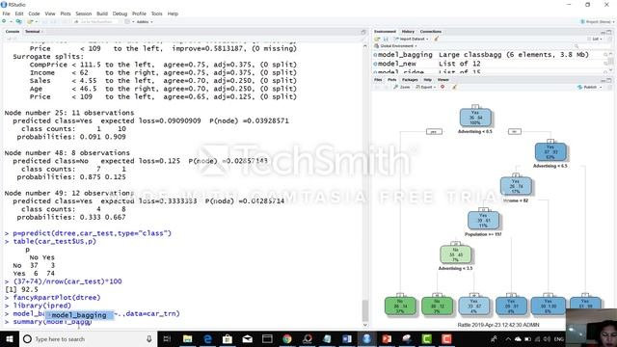Screen dimensions: 617x347
Task: Click the New File icon in main toolbar
Action: point(5,21)
